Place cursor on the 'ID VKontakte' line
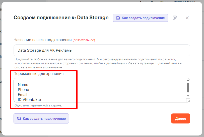Viewport: 204px width, 137px height. [29, 100]
